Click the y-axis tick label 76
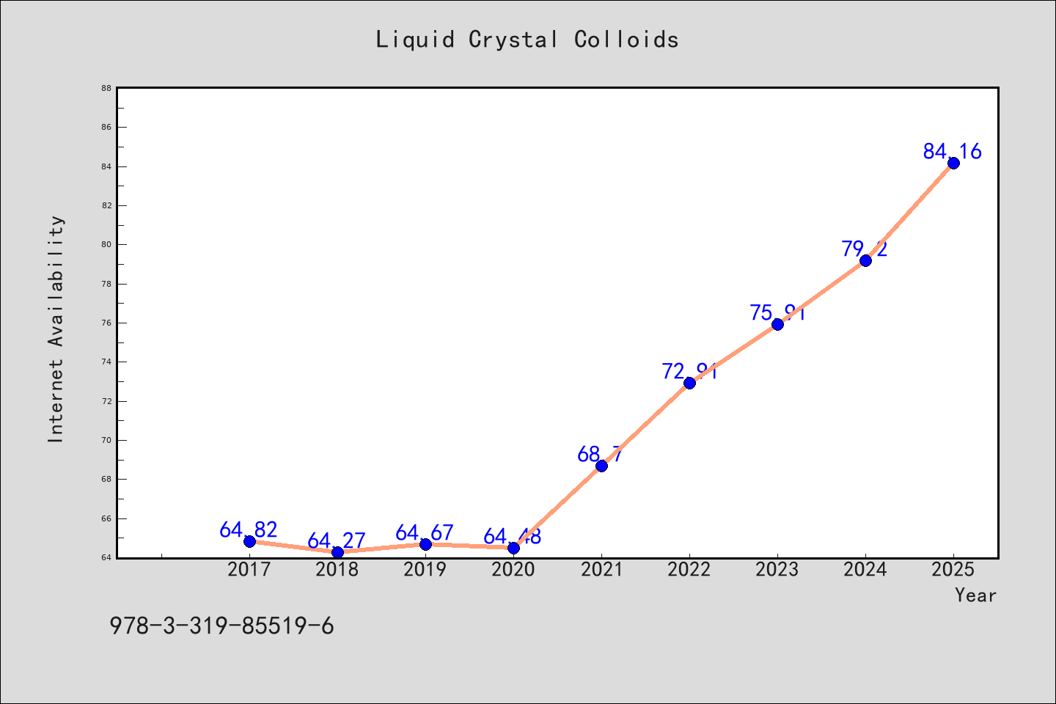The width and height of the screenshot is (1056, 704). pos(106,323)
